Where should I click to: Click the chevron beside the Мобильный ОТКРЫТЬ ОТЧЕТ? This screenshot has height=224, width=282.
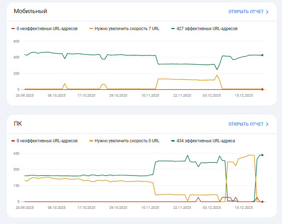(267, 12)
